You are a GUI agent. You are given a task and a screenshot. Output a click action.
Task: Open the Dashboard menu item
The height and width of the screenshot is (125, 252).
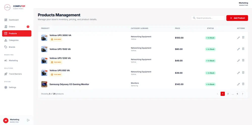(17, 20)
